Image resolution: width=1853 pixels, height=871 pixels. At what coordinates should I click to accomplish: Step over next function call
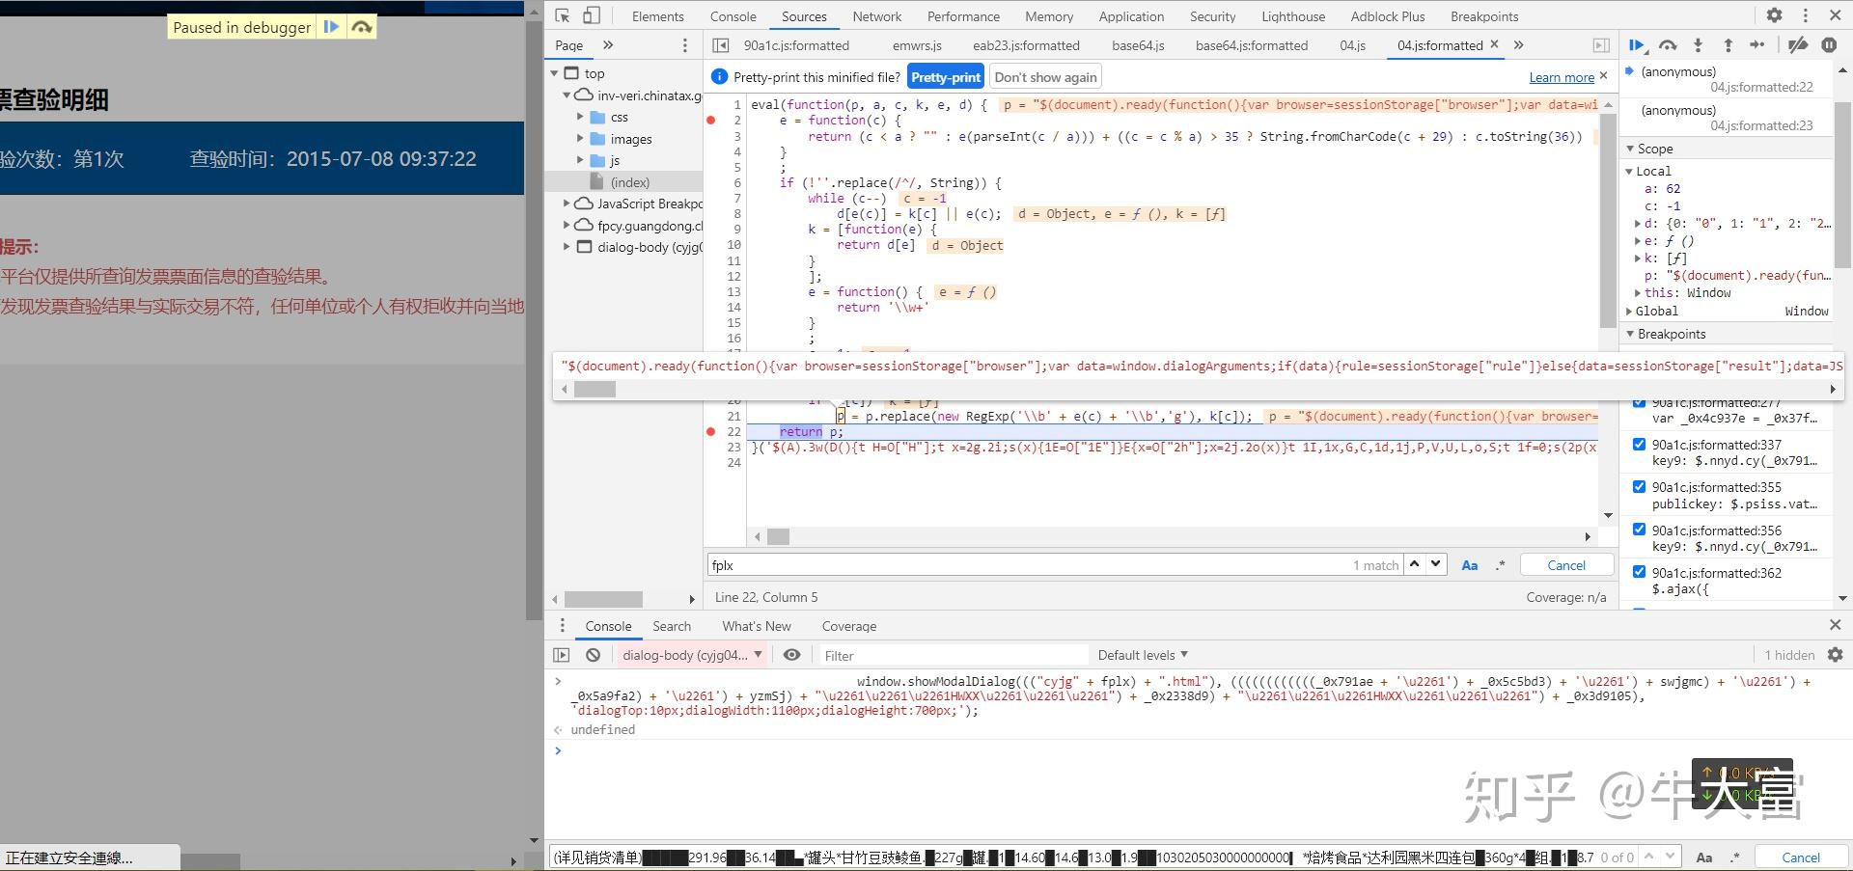pos(1668,45)
